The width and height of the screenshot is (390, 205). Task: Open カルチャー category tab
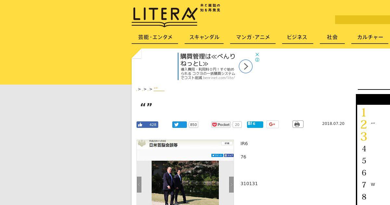click(370, 37)
